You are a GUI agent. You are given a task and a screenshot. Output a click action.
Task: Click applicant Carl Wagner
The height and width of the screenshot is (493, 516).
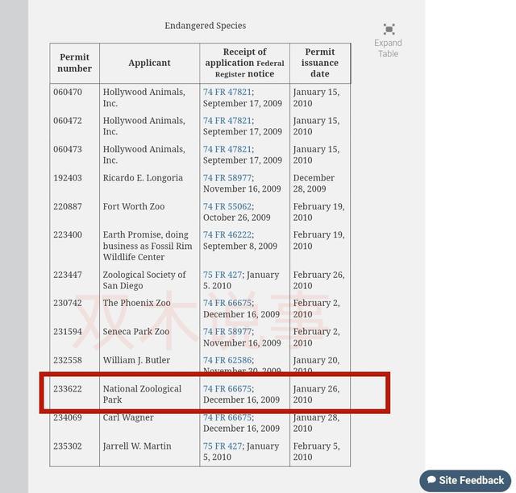tap(128, 417)
